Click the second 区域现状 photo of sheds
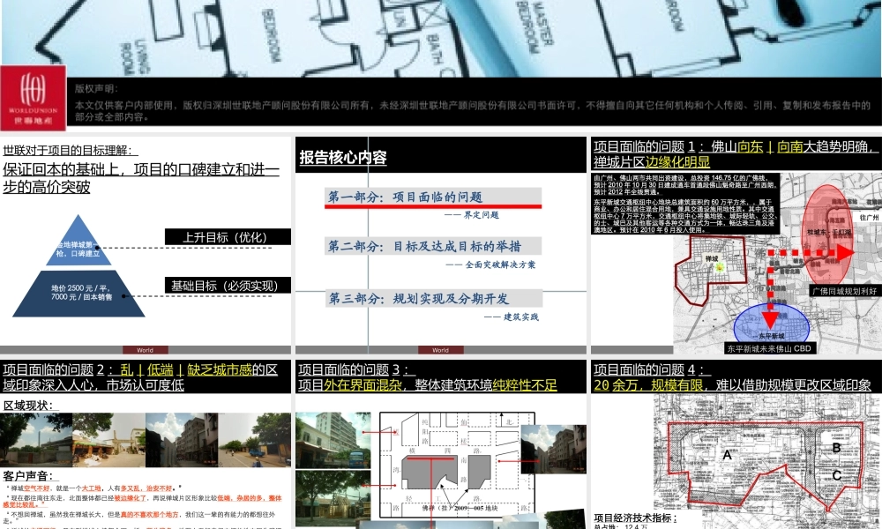882x529 pixels. pos(108,440)
